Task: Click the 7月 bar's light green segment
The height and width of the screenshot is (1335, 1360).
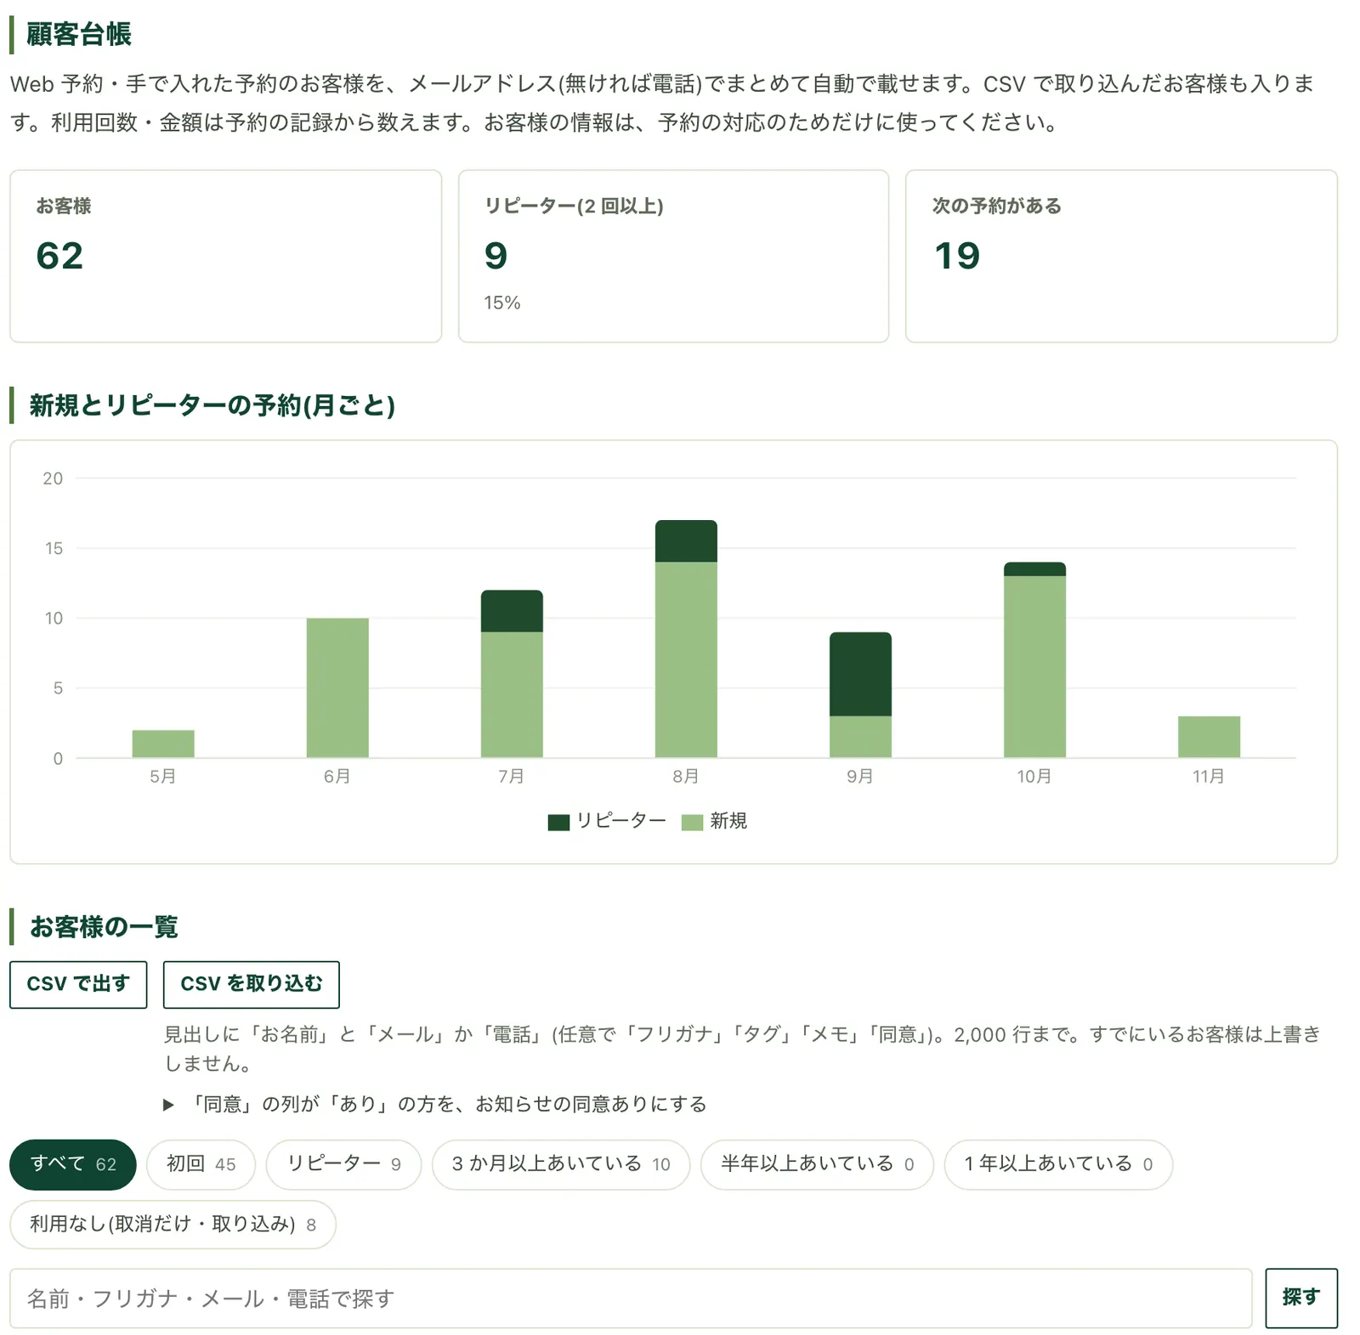Action: (x=512, y=694)
